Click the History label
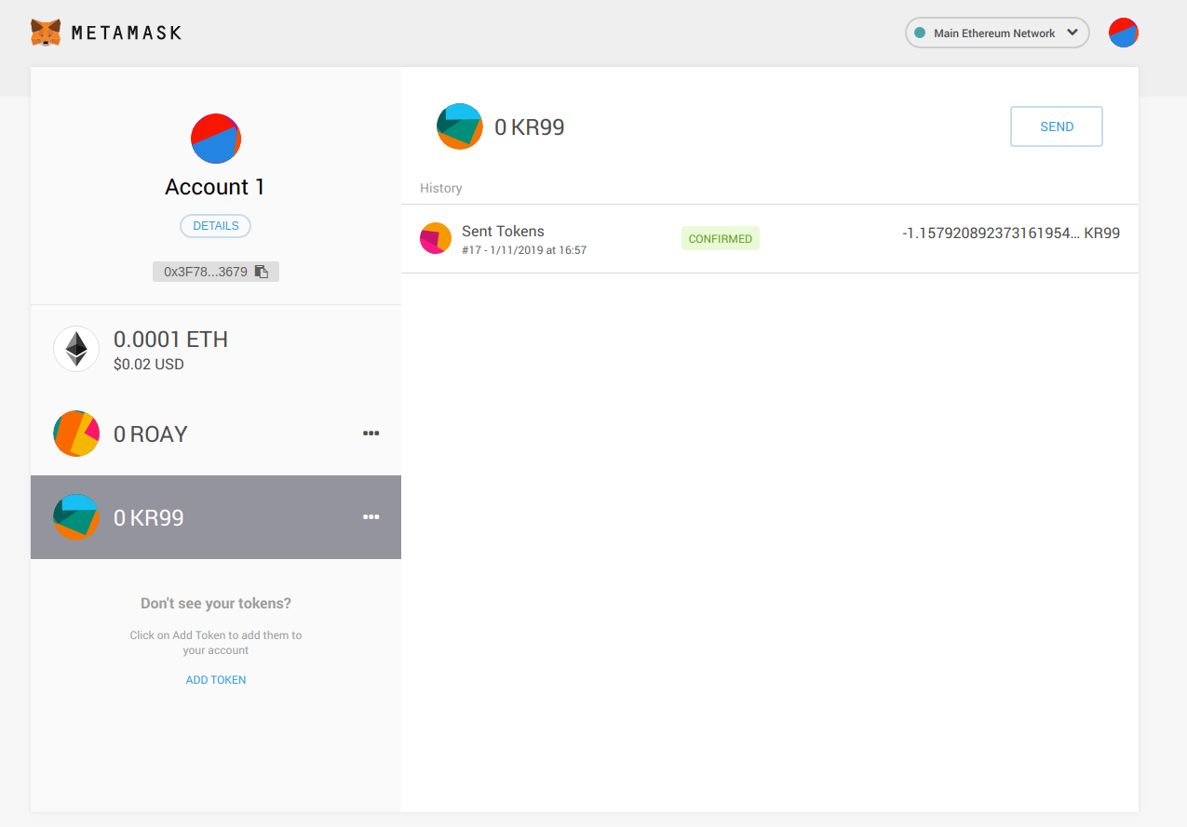This screenshot has height=827, width=1187. tap(441, 188)
